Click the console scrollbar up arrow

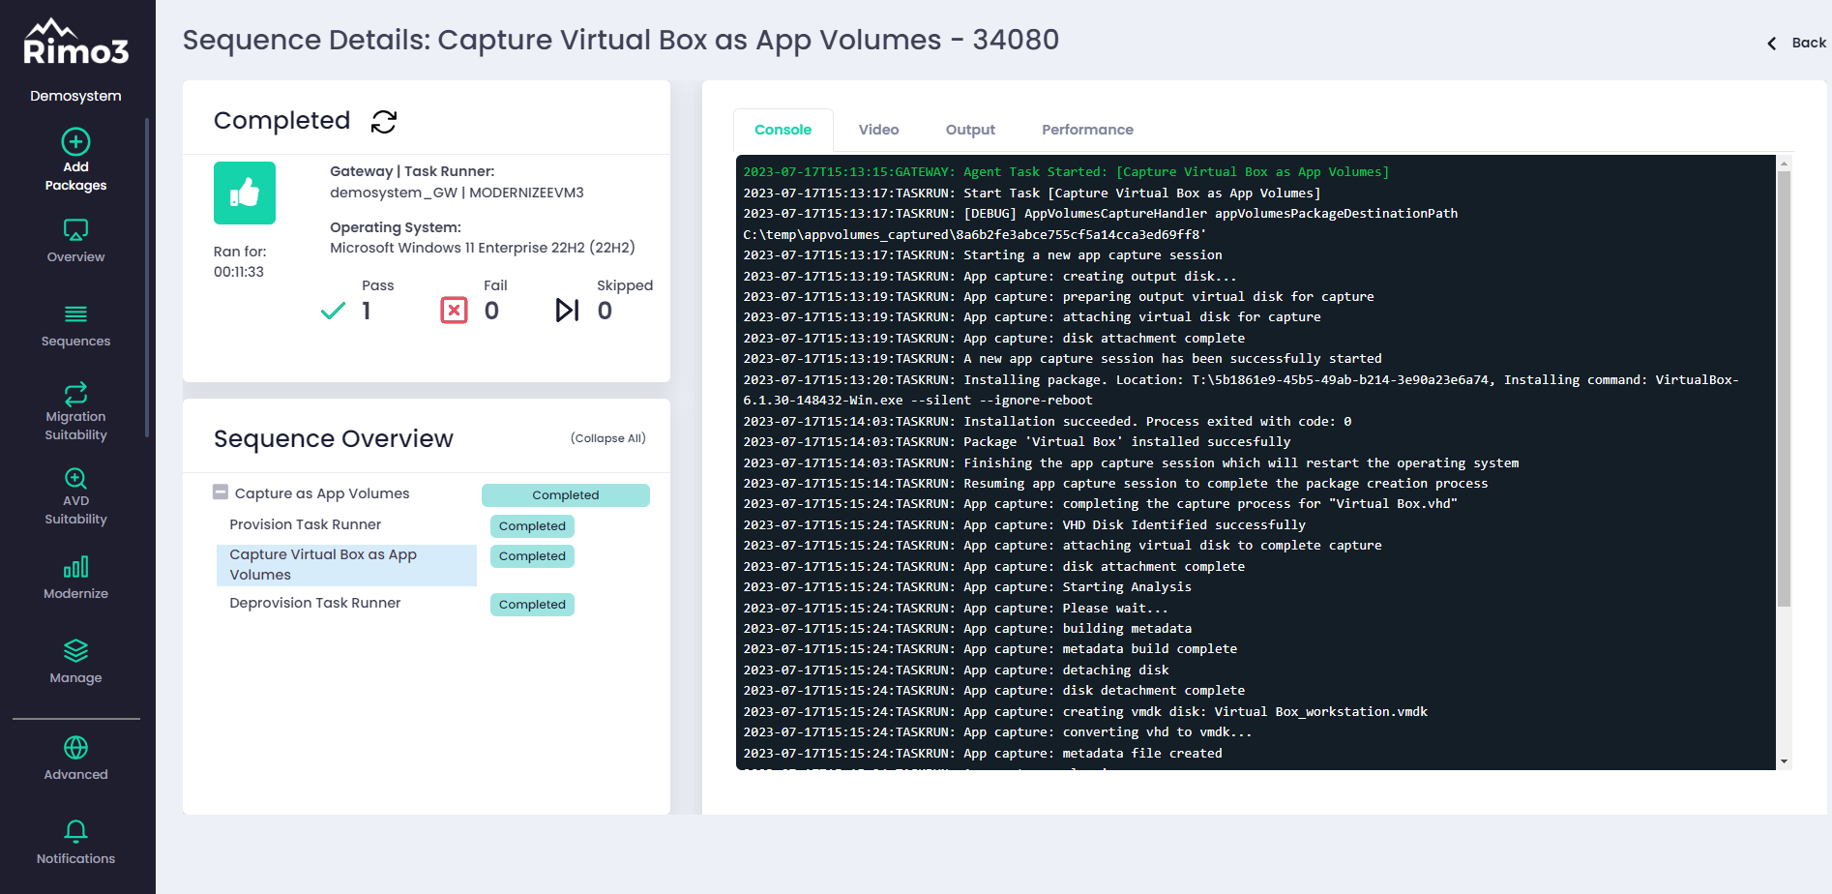(x=1784, y=164)
